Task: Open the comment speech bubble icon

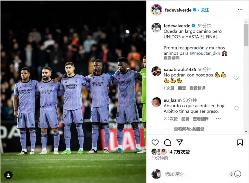Action: pos(167,143)
